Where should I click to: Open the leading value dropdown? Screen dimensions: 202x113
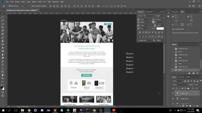point(163,19)
